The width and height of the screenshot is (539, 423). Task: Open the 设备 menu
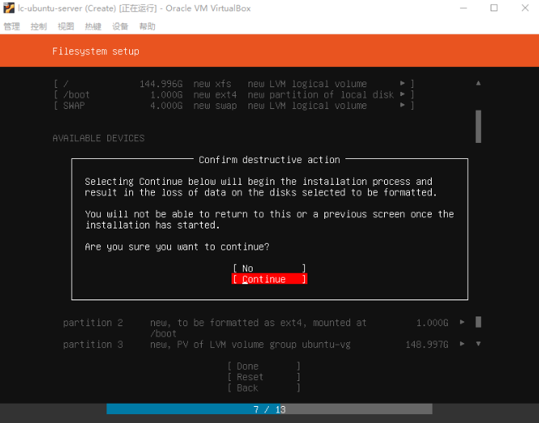120,27
